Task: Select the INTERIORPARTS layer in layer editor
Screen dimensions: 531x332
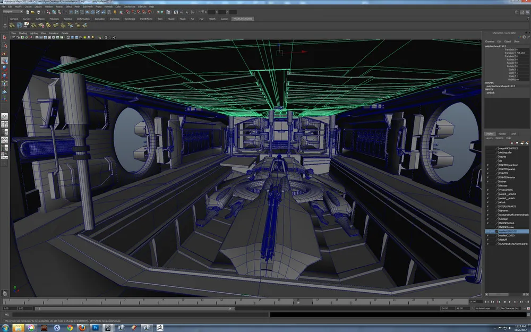Action: pos(507,206)
